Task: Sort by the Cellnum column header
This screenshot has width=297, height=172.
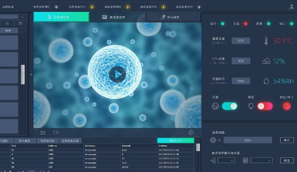Action: coord(53,146)
